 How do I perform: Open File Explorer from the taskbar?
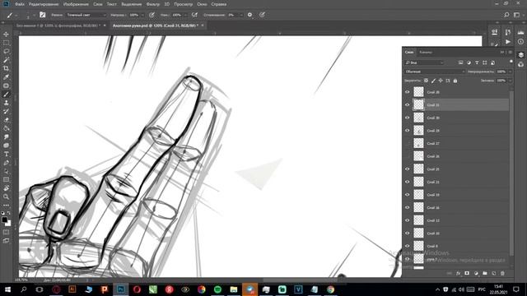(x=234, y=289)
